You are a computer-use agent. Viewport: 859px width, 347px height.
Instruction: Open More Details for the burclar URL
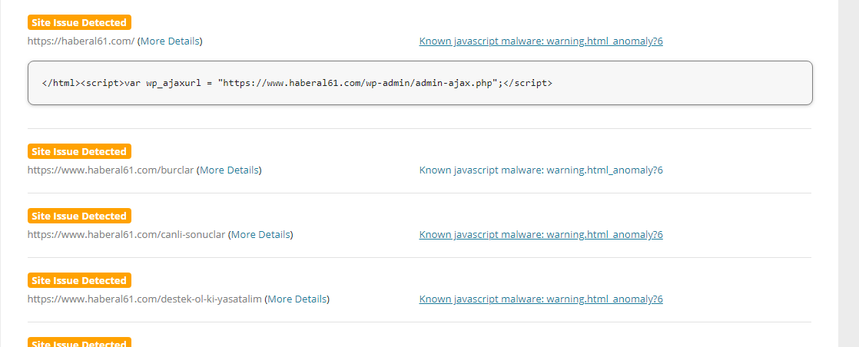[229, 170]
